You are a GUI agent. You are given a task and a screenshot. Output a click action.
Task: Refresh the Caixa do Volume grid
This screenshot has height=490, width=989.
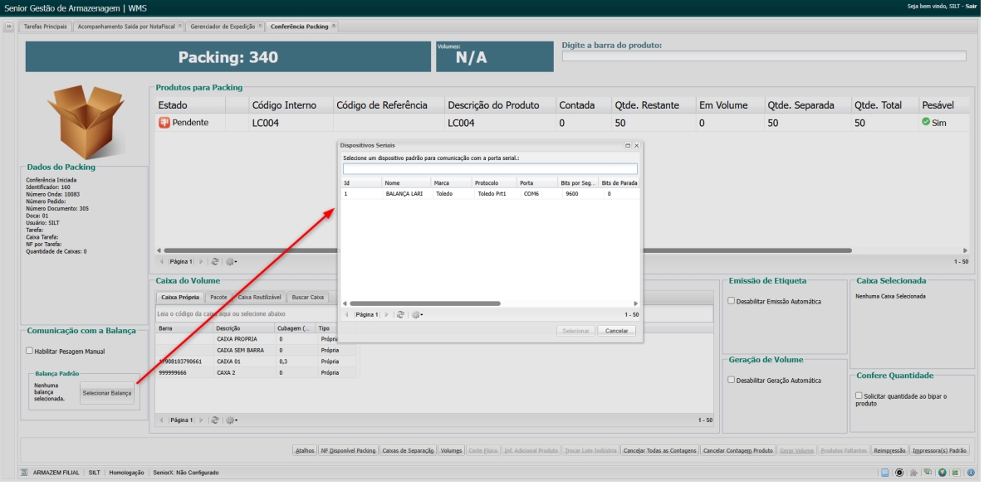tap(215, 420)
